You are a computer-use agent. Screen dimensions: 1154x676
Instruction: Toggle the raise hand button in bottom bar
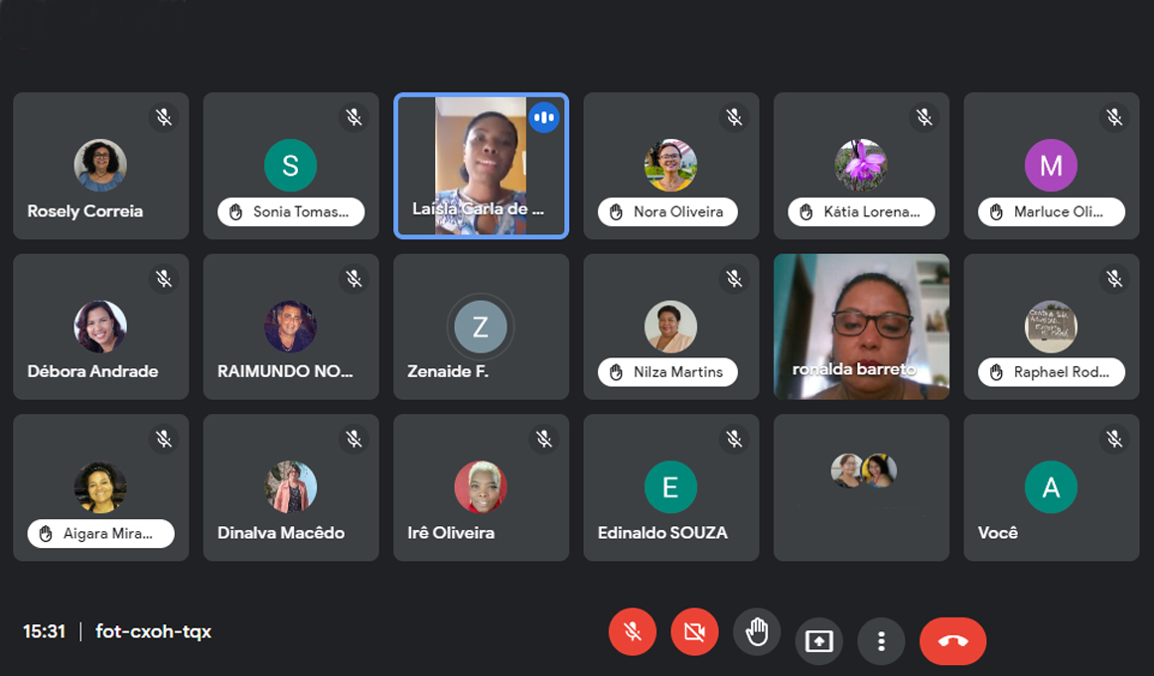757,631
